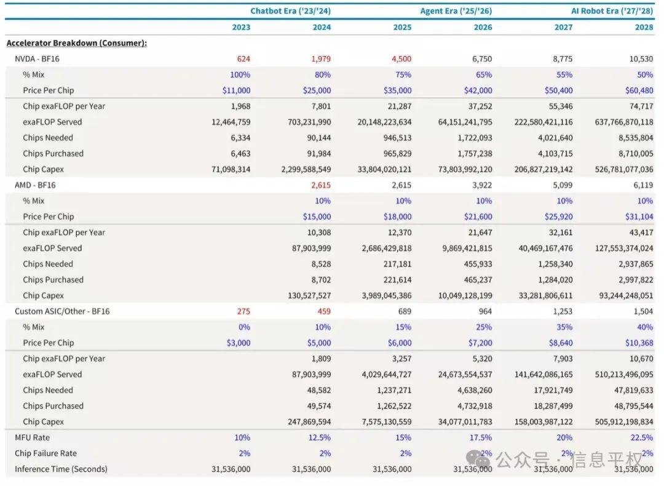Image resolution: width=664 pixels, height=486 pixels.
Task: Click the AMD price cell $15,000
Action: click(x=317, y=217)
